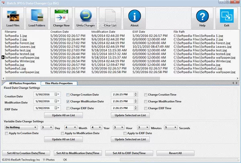Viewport: 241px width, 163px height.
Task: Open Help with the question mark icon
Action: tap(202, 18)
